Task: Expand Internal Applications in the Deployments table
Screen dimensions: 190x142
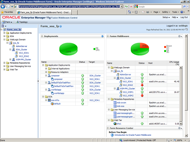Action: 46,68
